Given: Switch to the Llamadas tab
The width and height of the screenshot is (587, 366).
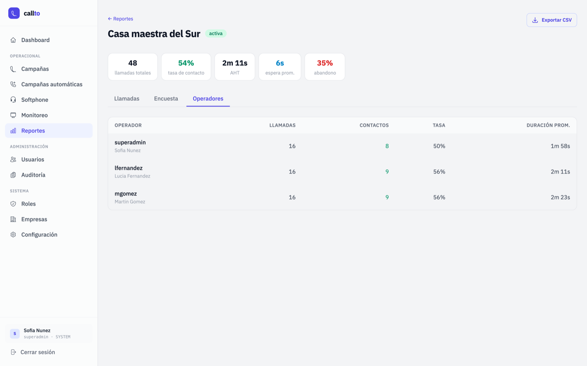Looking at the screenshot, I should (127, 98).
